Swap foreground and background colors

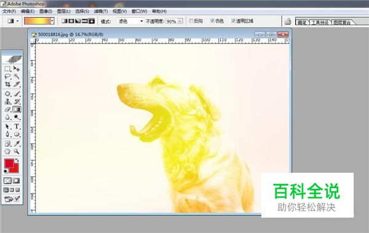[x=17, y=160]
